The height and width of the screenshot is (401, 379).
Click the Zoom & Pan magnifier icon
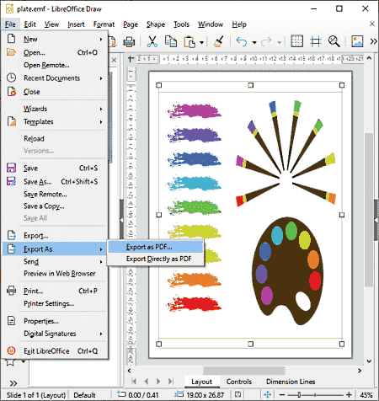coord(334,41)
